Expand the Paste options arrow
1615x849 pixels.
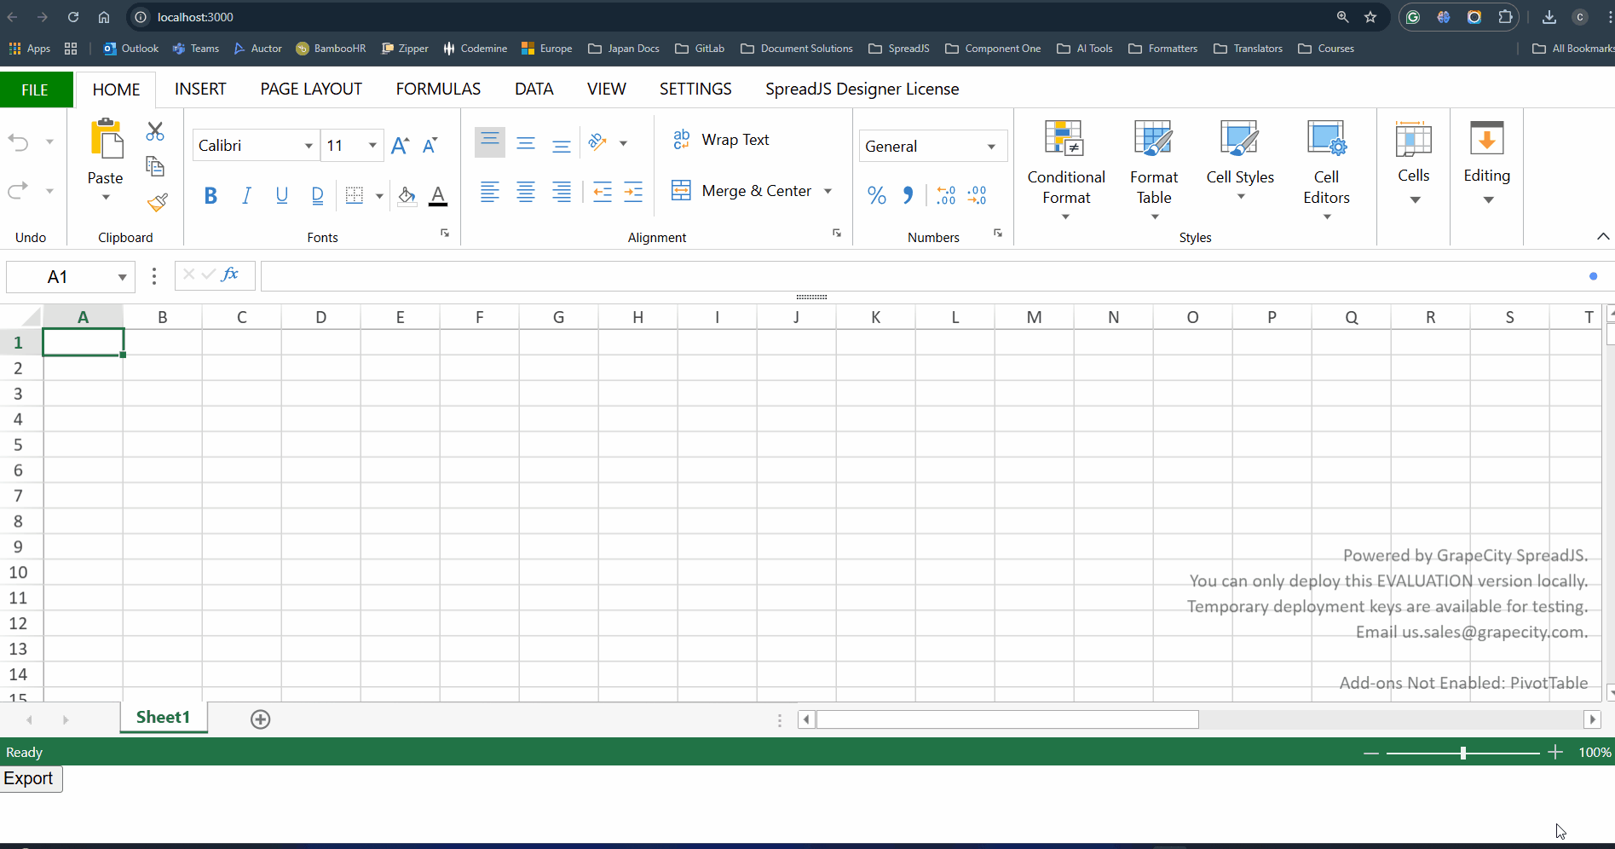coord(106,198)
